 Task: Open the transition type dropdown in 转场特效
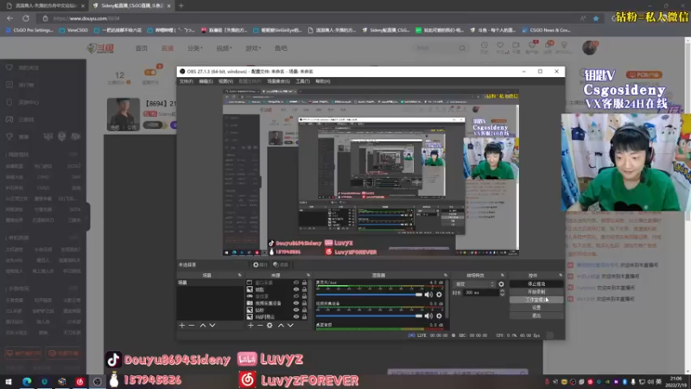[x=474, y=284]
